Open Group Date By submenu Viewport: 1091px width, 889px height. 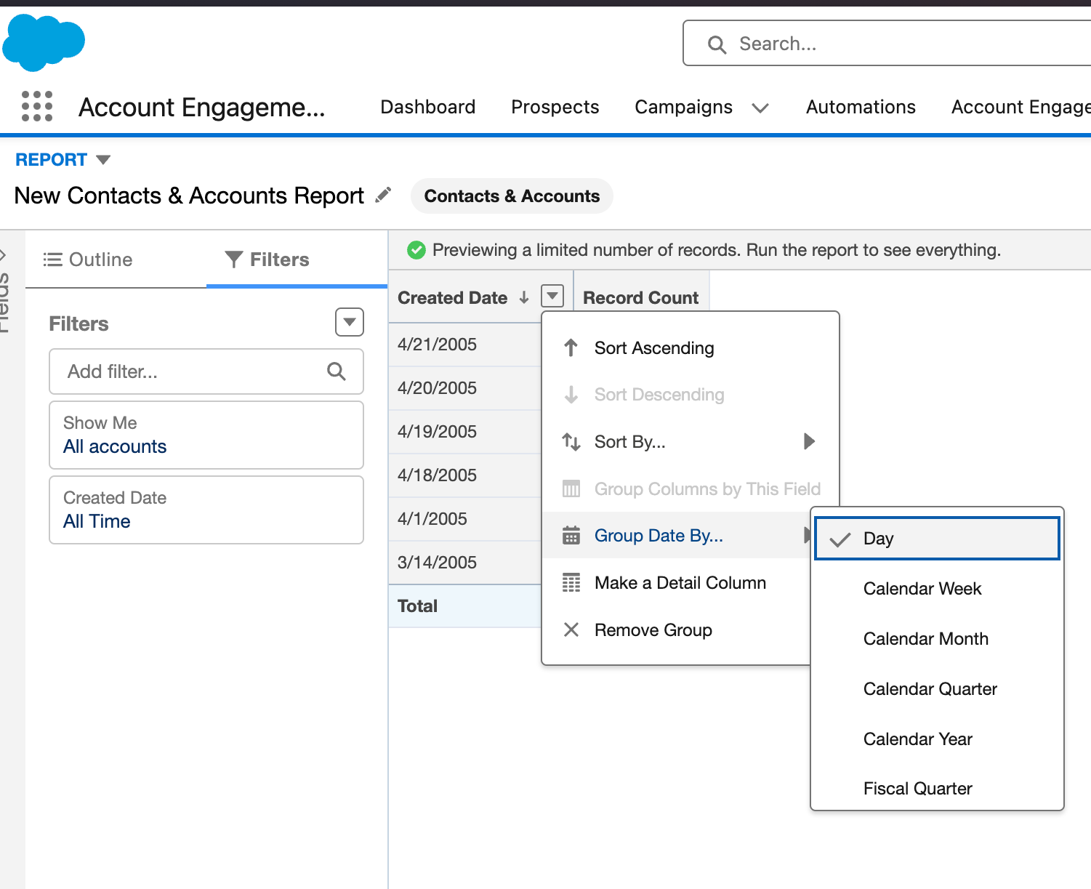[677, 536]
